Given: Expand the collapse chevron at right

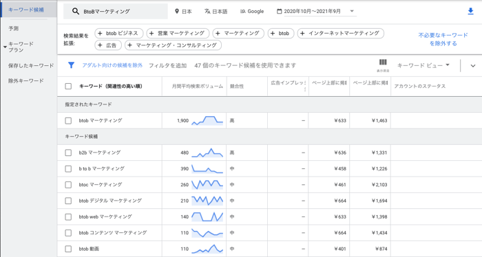Looking at the screenshot, I should pyautogui.click(x=473, y=66).
